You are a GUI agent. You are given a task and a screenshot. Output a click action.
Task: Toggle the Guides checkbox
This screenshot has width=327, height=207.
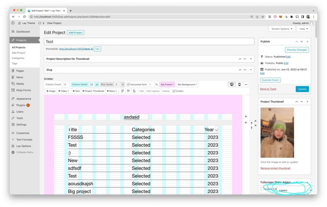174,91
